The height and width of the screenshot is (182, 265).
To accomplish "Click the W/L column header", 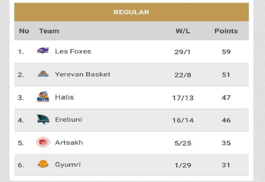I will 183,31.
